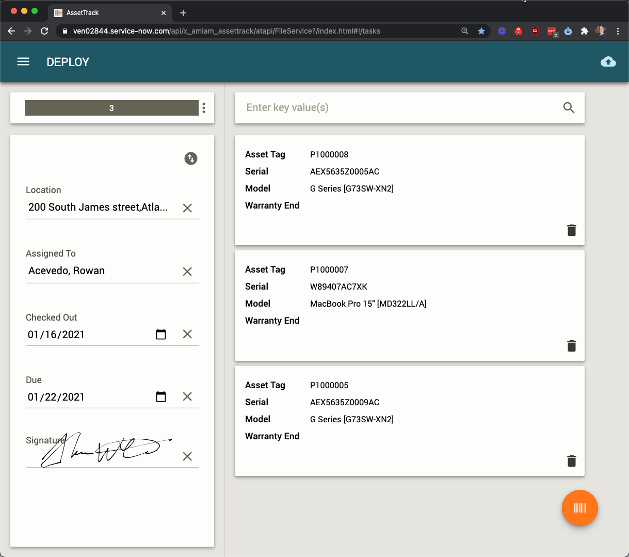Image resolution: width=629 pixels, height=557 pixels.
Task: Open the hamburger navigation menu
Action: 23,62
